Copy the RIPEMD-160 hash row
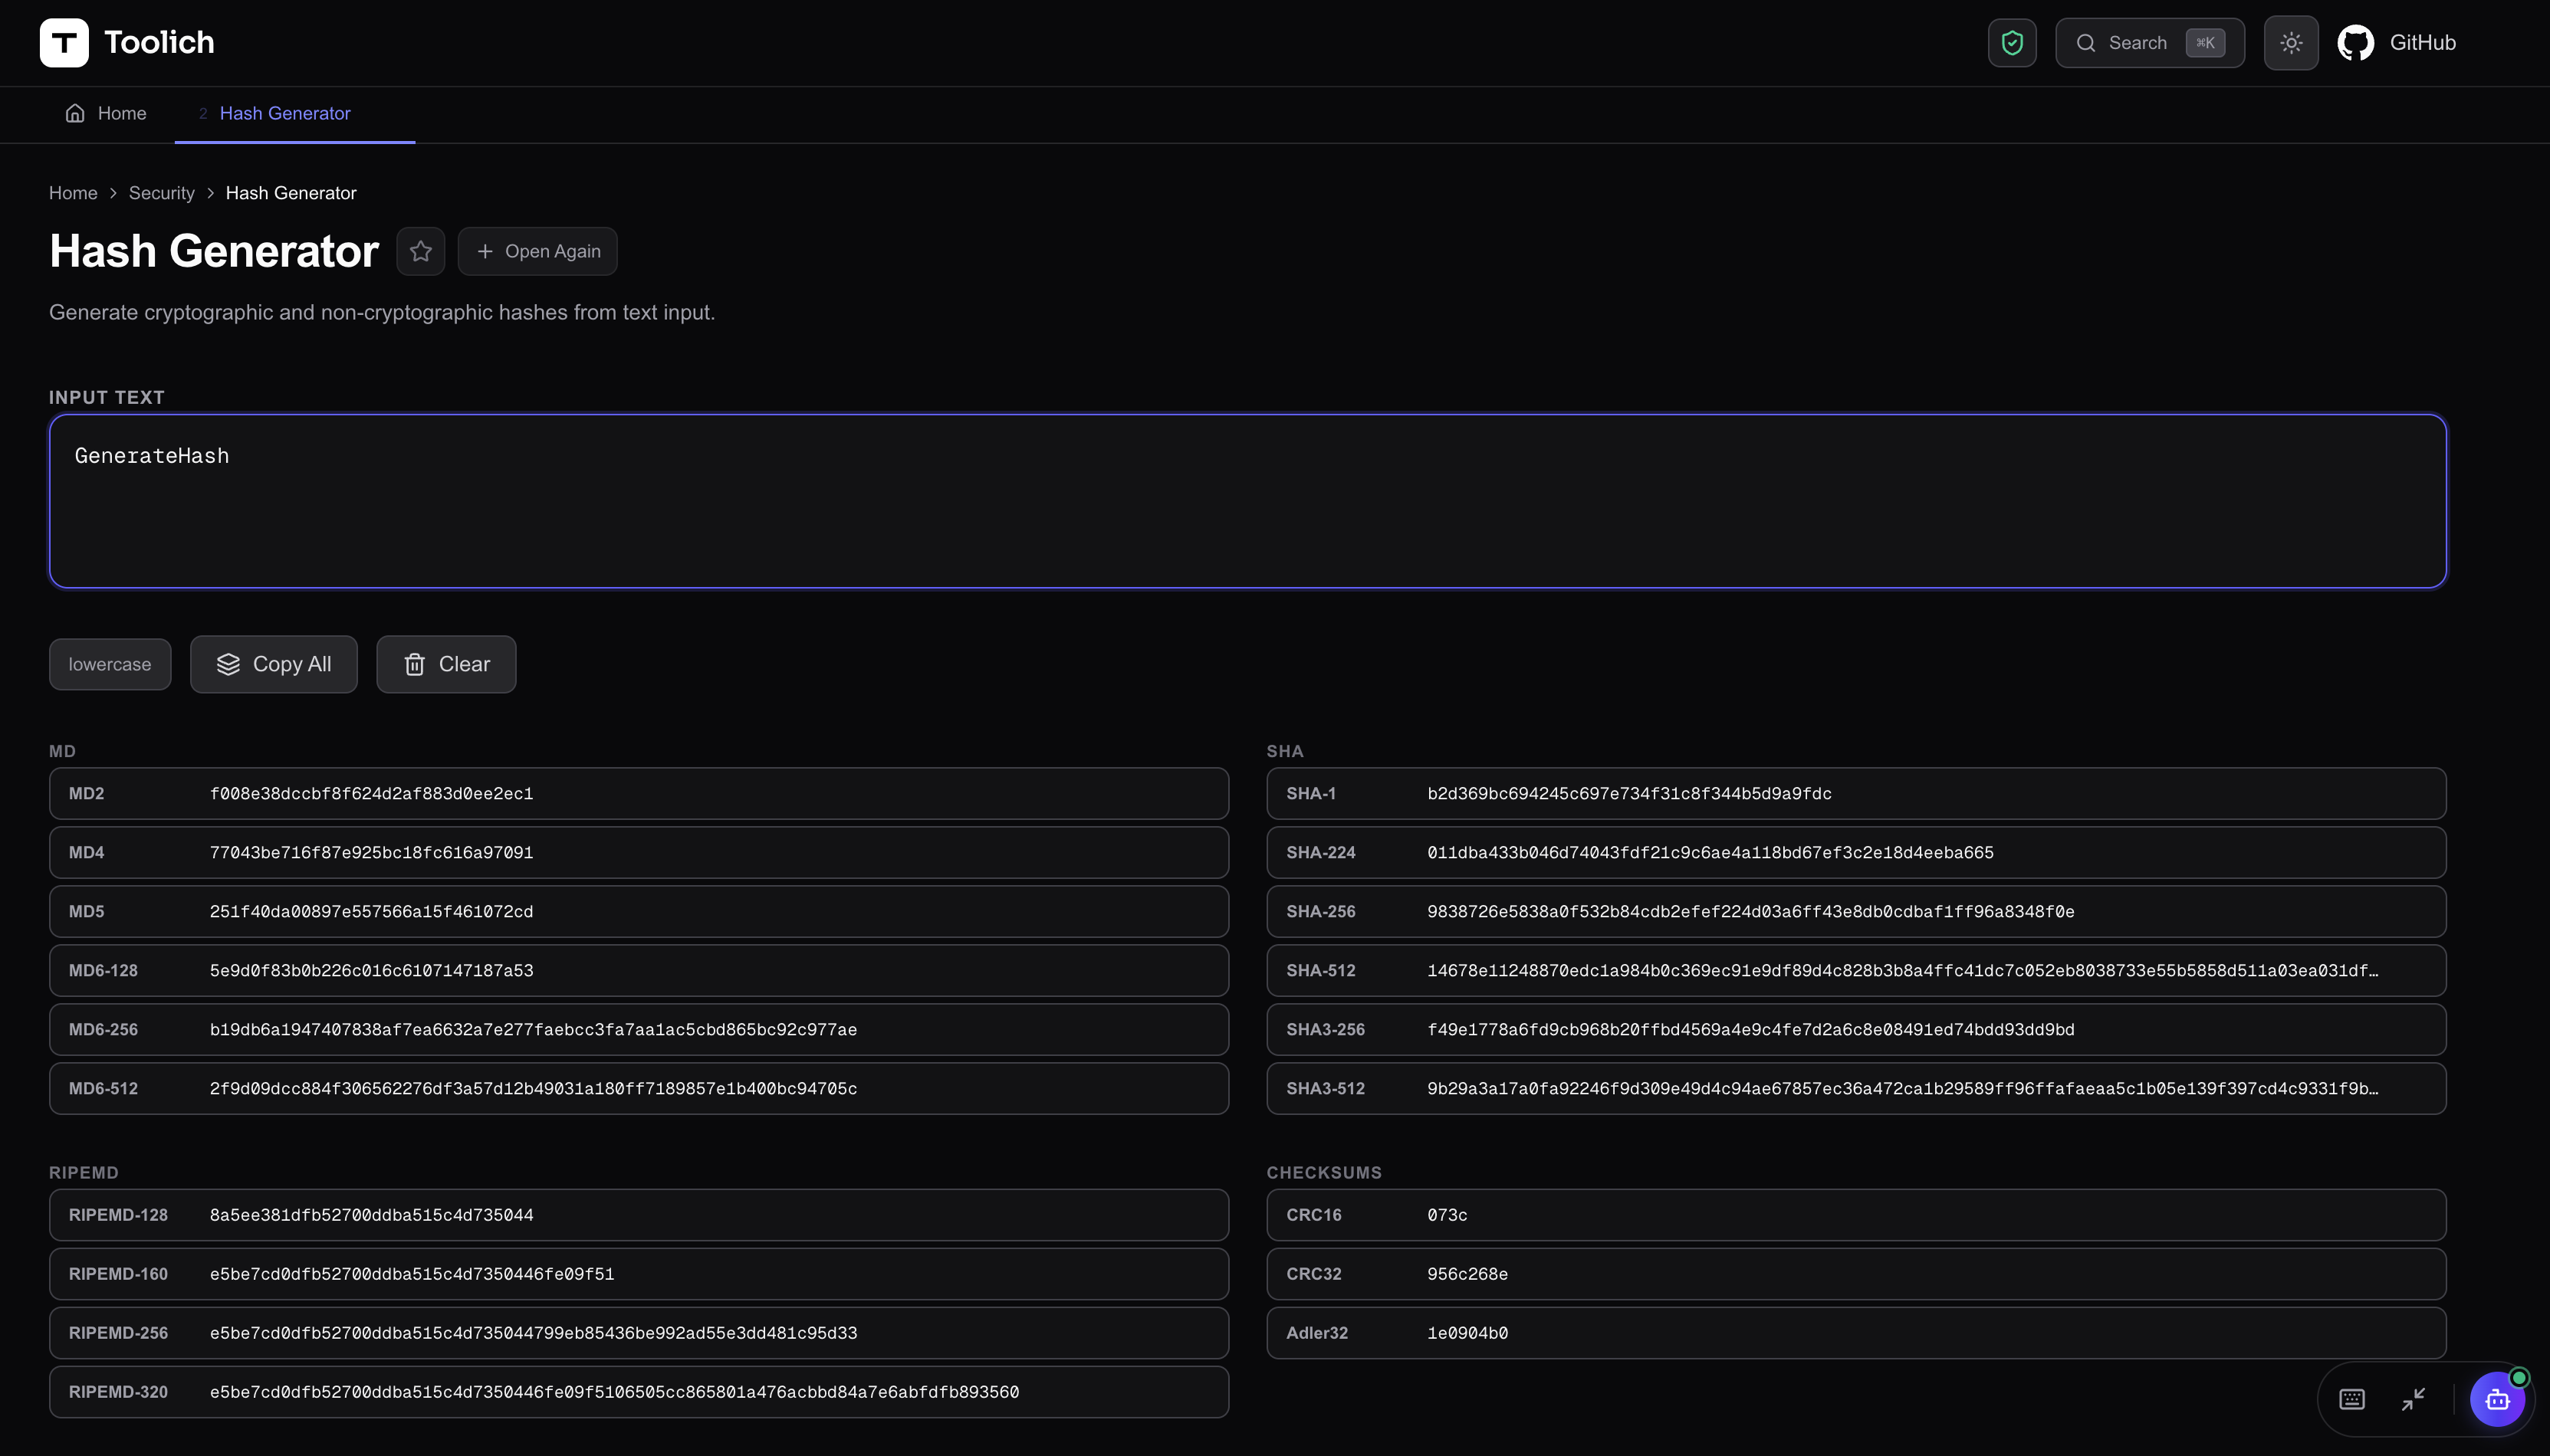 (638, 1274)
